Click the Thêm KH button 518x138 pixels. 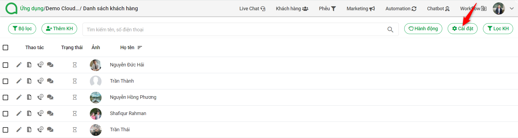(59, 29)
